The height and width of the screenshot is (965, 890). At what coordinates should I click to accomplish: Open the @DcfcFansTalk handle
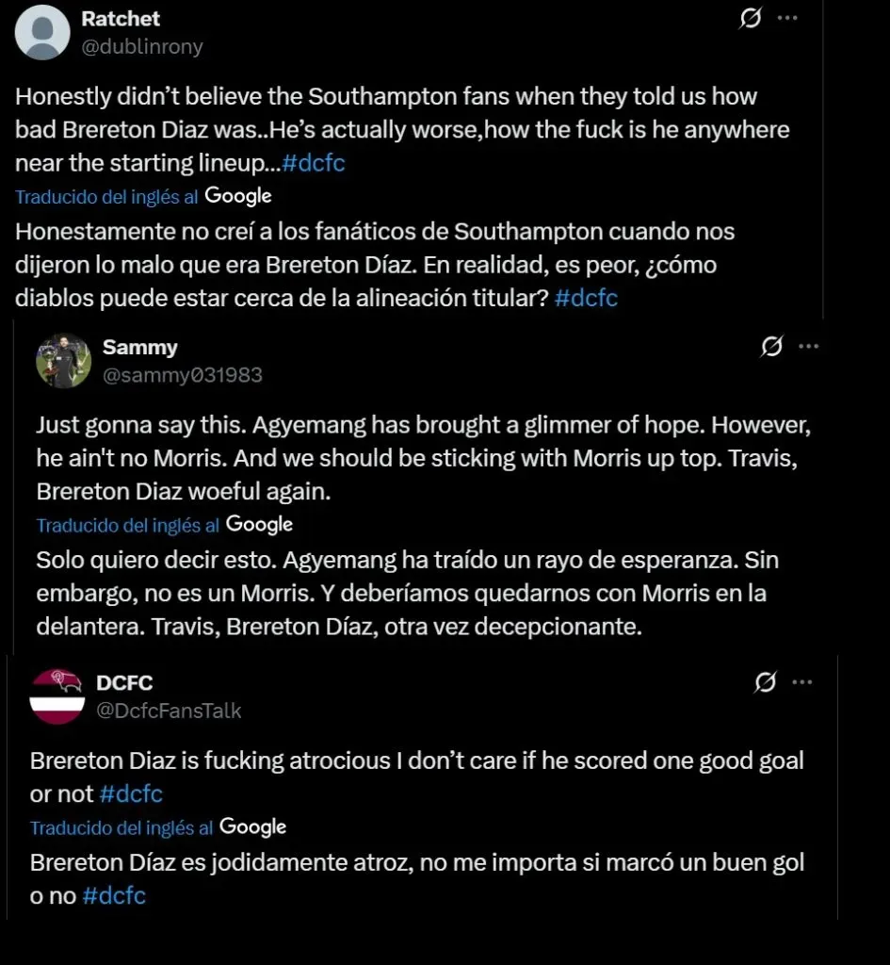(170, 711)
